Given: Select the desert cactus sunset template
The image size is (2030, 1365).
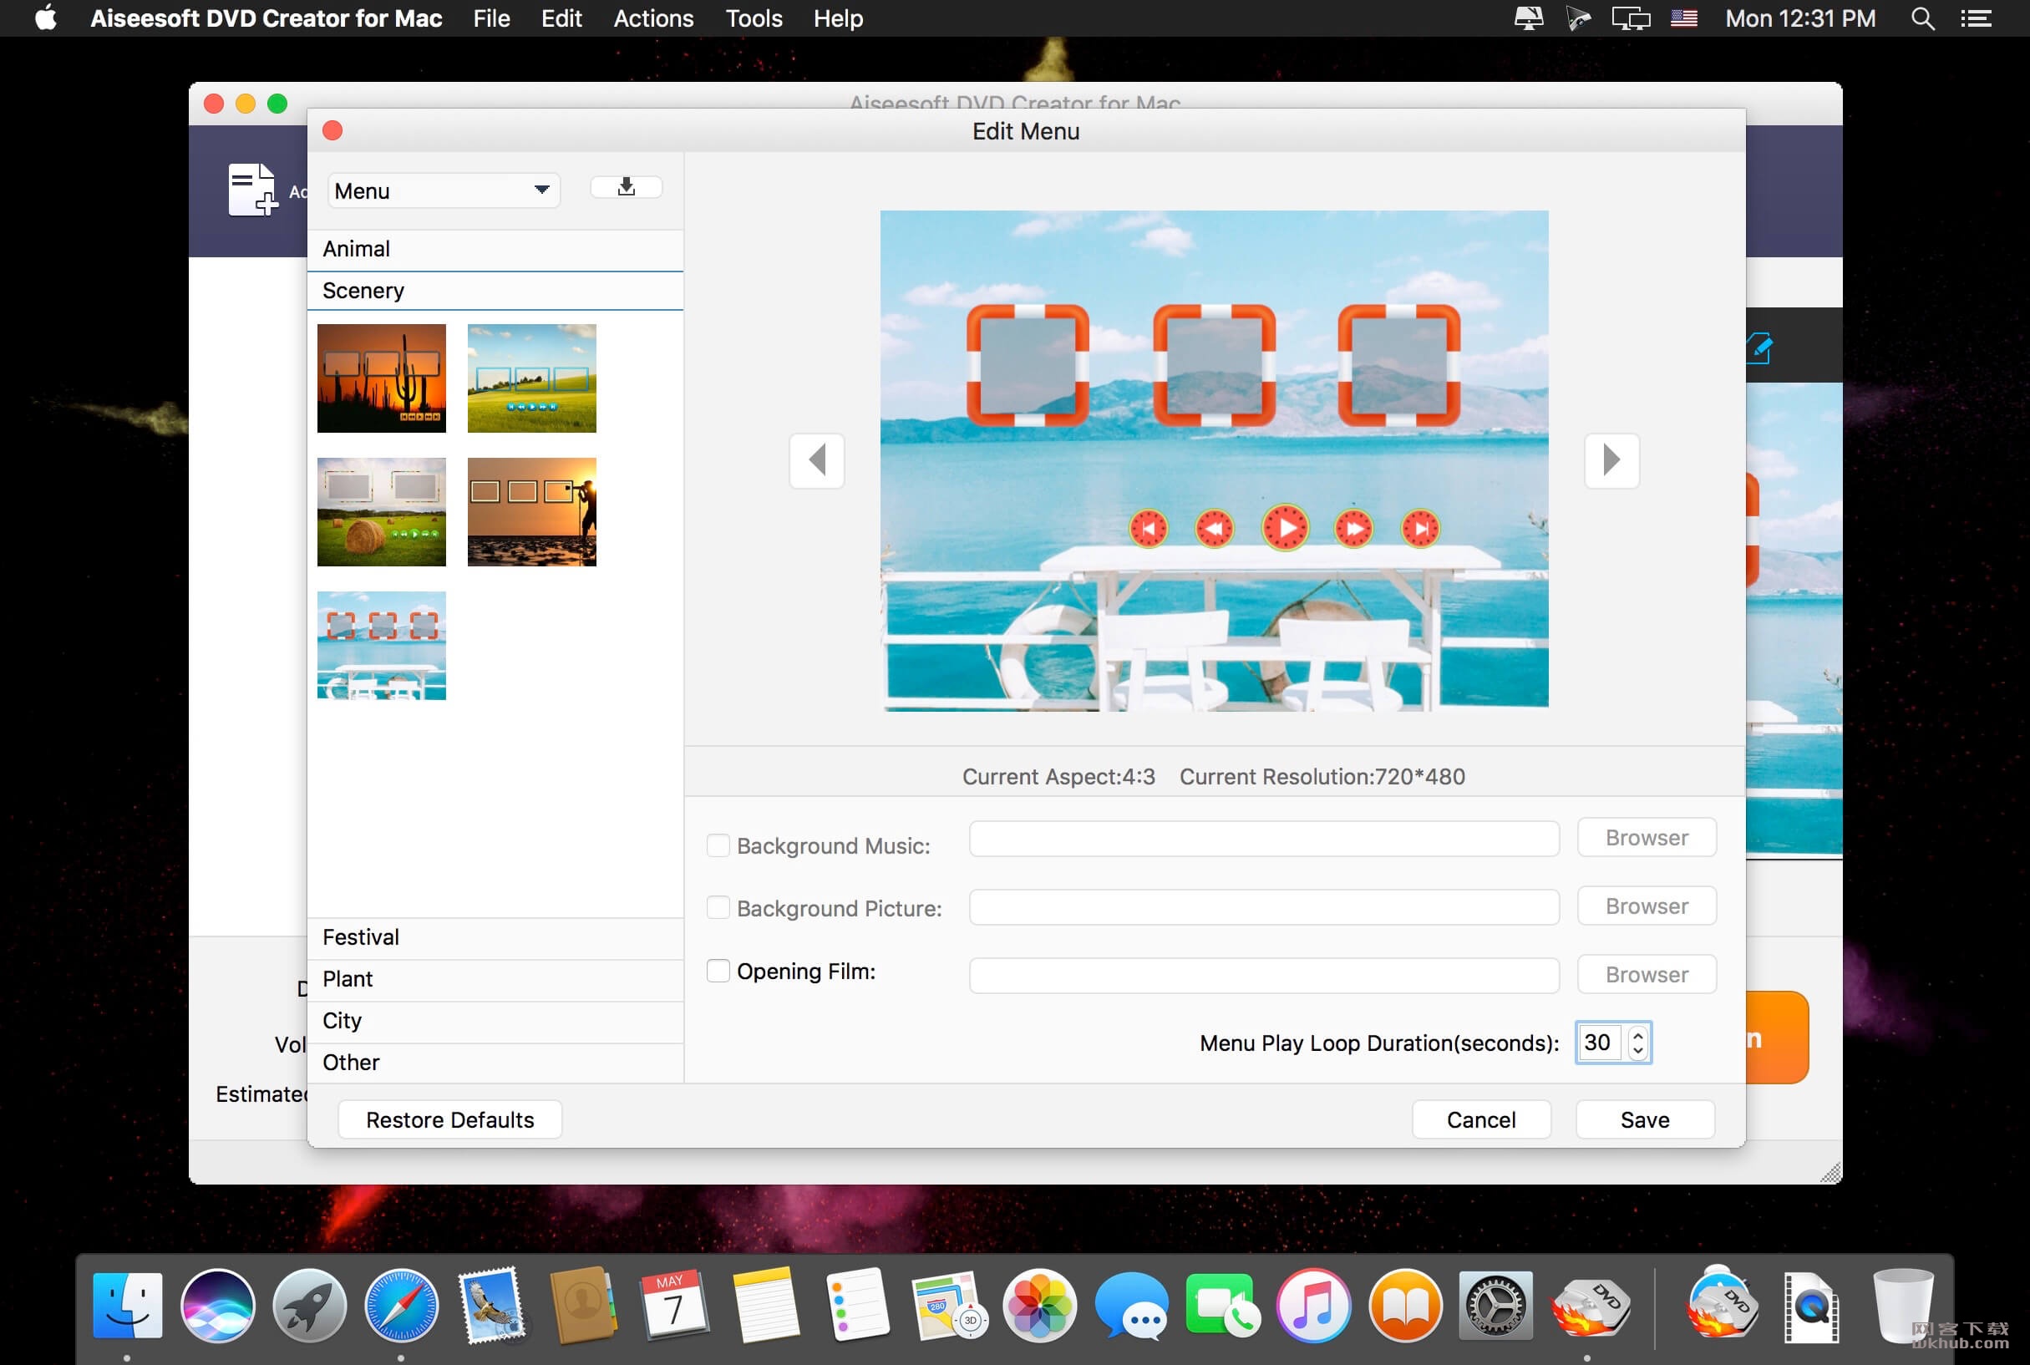Looking at the screenshot, I should pos(381,378).
